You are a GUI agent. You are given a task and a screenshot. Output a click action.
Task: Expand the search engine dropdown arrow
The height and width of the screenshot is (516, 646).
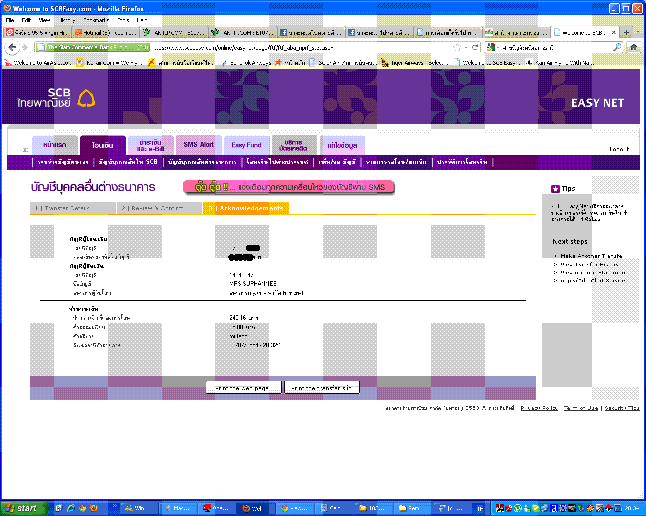coord(498,47)
